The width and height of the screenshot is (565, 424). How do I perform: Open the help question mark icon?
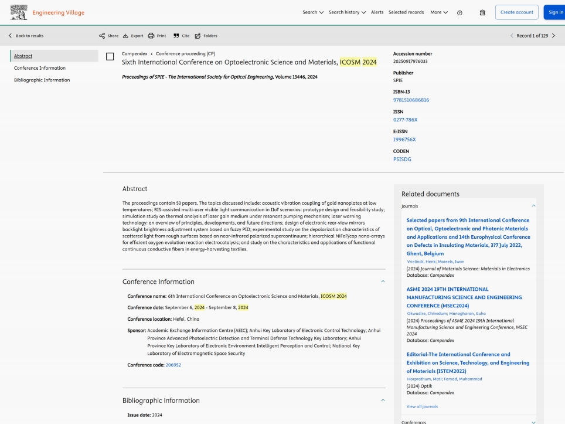tap(460, 12)
